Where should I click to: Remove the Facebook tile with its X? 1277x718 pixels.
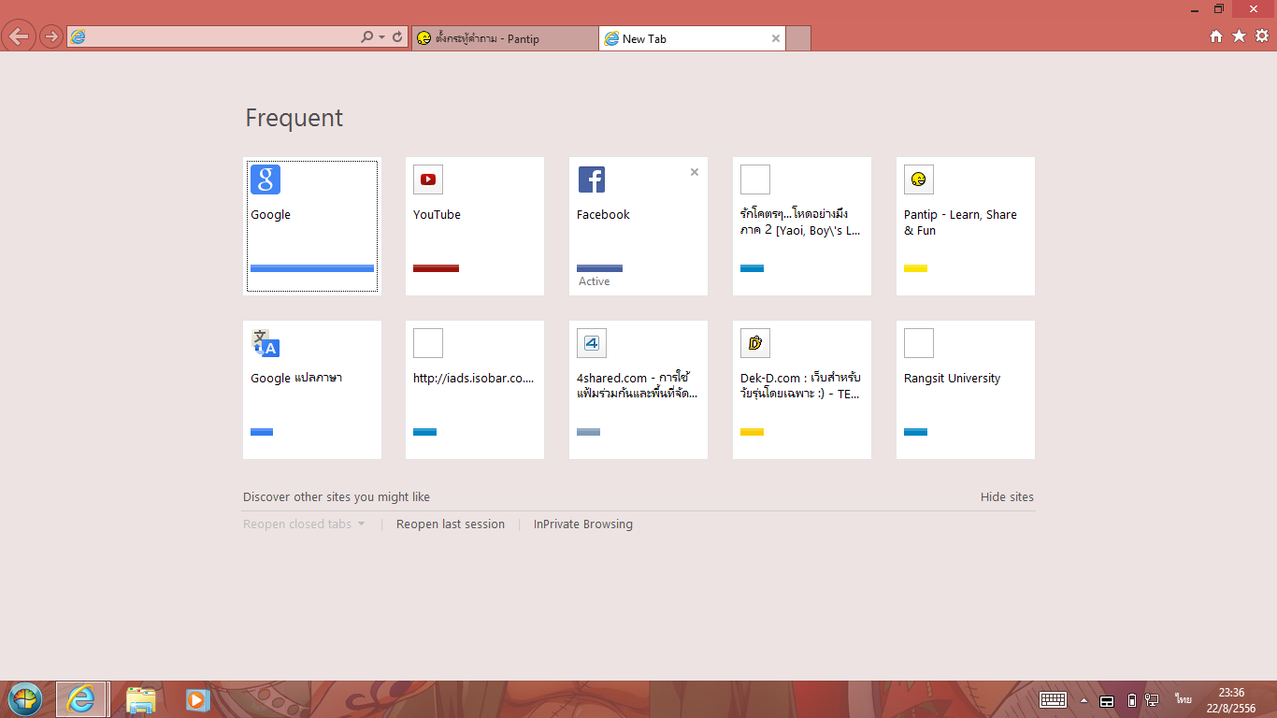tap(695, 172)
